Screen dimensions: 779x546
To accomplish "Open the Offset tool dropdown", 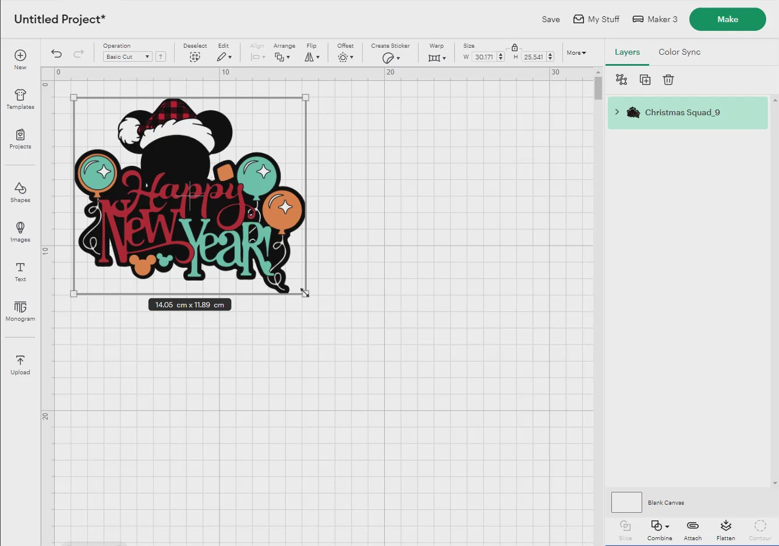I will coord(346,57).
